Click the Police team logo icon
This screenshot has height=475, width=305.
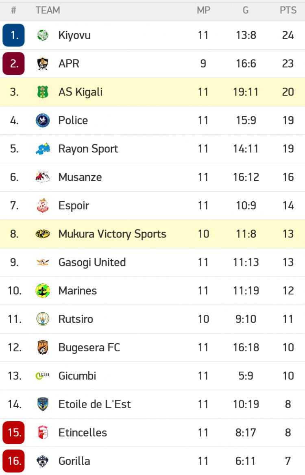(43, 120)
